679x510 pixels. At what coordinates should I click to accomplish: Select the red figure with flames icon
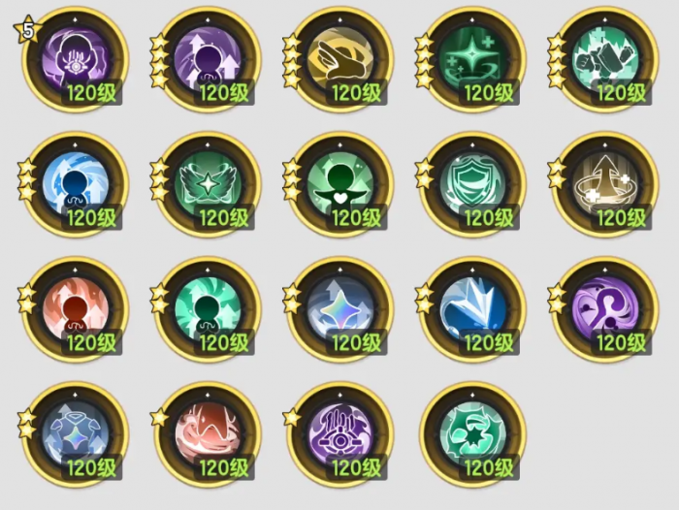77,309
